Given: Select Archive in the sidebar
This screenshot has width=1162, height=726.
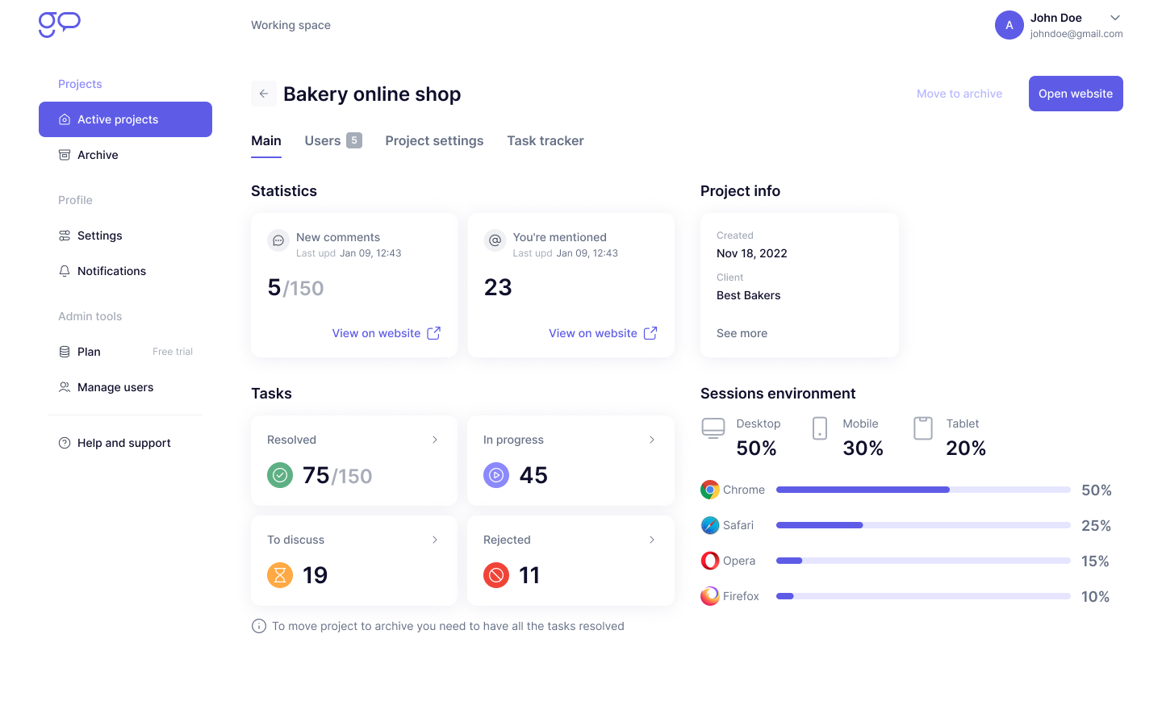Looking at the screenshot, I should pos(98,155).
